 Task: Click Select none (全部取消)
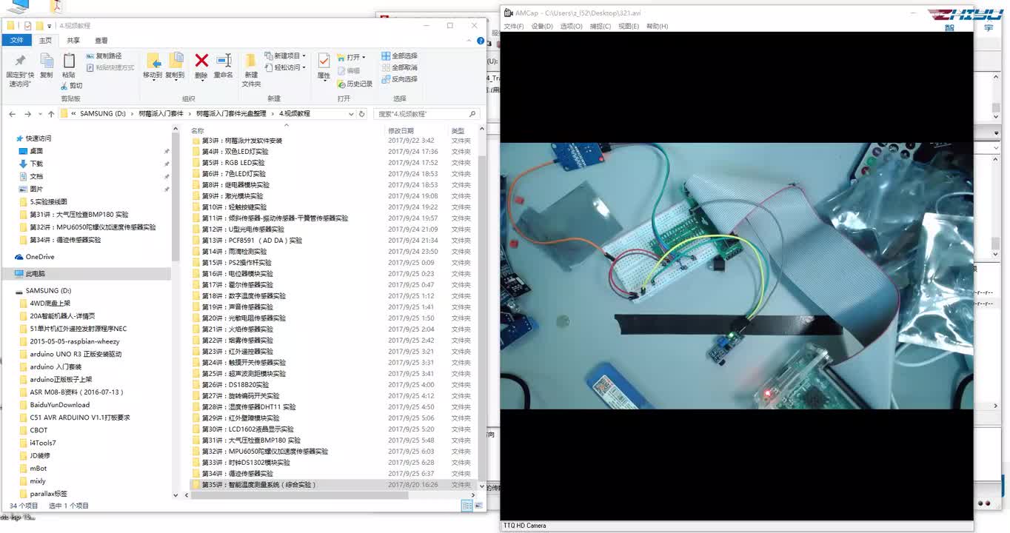click(400, 67)
